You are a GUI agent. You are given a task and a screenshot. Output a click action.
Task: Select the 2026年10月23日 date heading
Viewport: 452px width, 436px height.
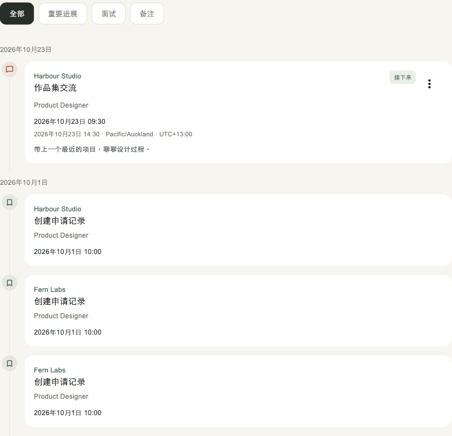click(26, 50)
